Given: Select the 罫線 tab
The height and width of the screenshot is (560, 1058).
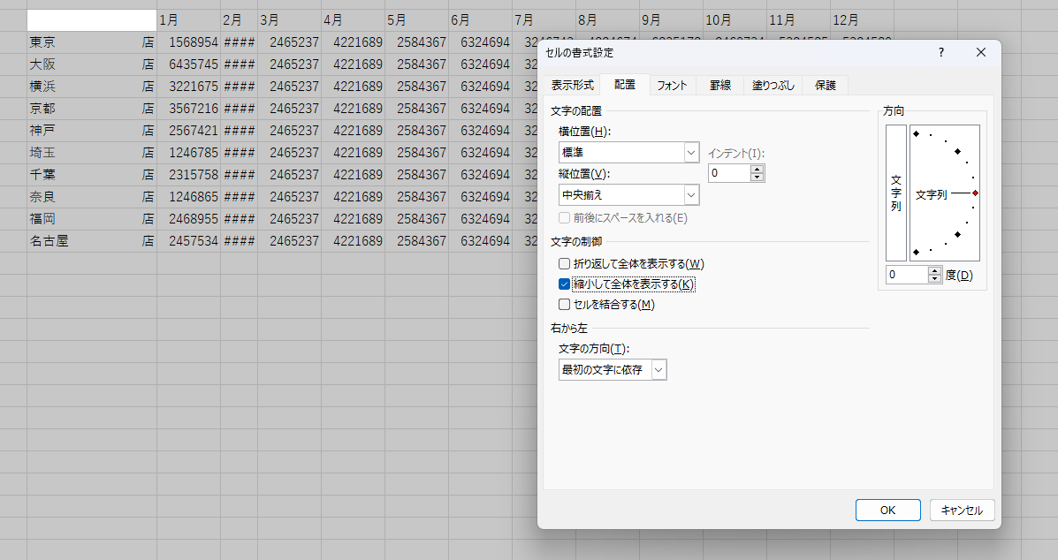Looking at the screenshot, I should (719, 85).
